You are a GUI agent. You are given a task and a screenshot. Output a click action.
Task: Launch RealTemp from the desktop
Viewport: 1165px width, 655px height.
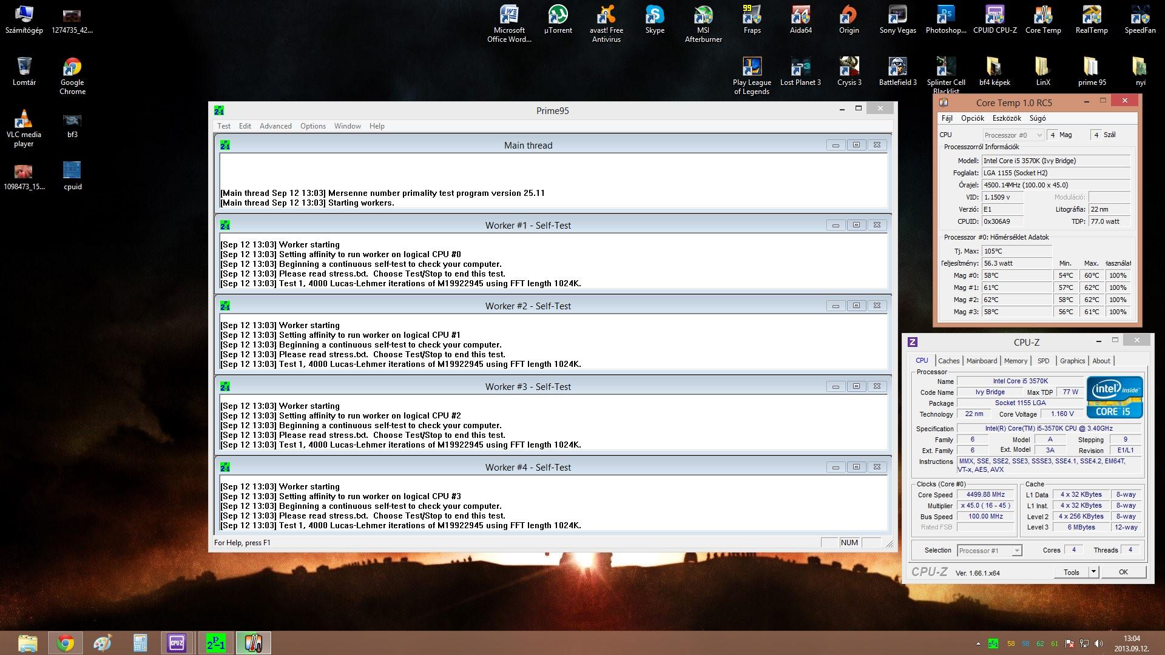pos(1092,19)
